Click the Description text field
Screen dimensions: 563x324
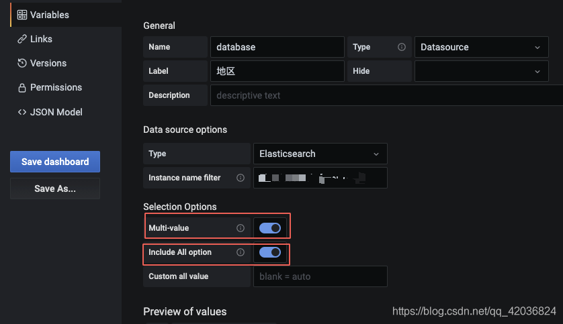tap(386, 95)
